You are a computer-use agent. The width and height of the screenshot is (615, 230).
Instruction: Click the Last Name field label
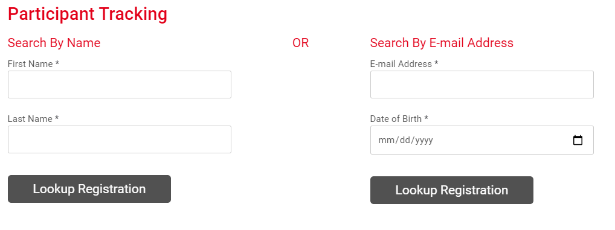[x=30, y=119]
